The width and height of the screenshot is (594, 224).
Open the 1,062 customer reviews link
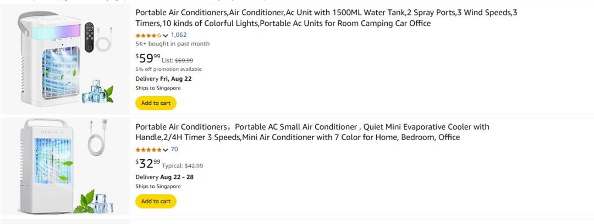point(179,35)
